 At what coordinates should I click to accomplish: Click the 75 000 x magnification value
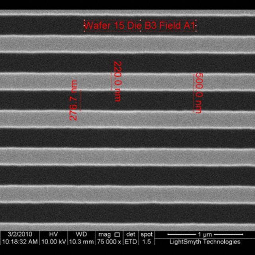[x=109, y=242]
